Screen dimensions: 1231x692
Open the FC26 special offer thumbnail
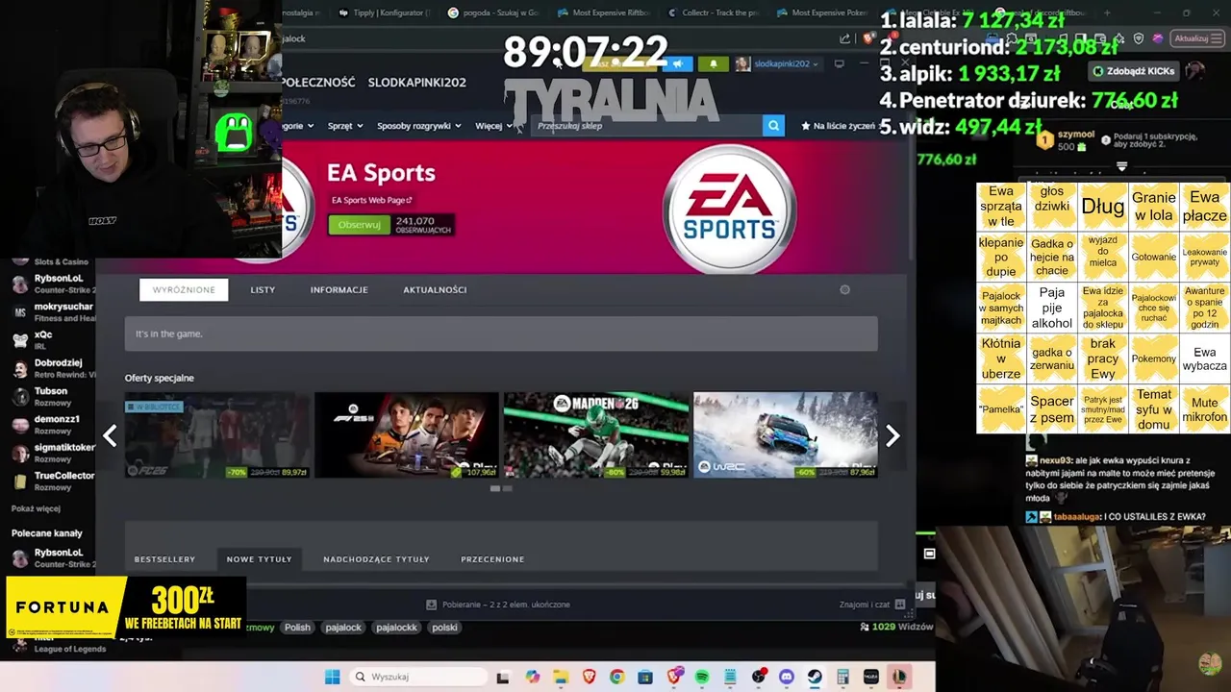coord(217,435)
